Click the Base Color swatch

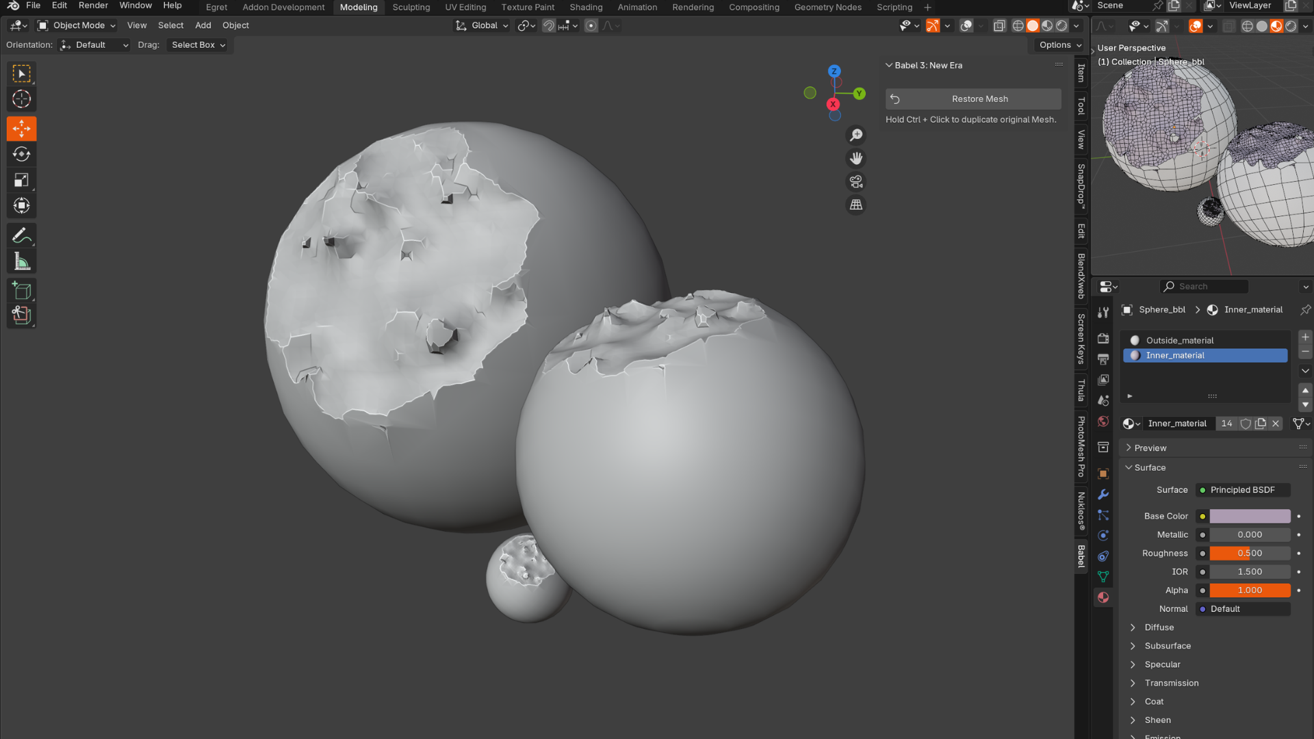click(1250, 516)
